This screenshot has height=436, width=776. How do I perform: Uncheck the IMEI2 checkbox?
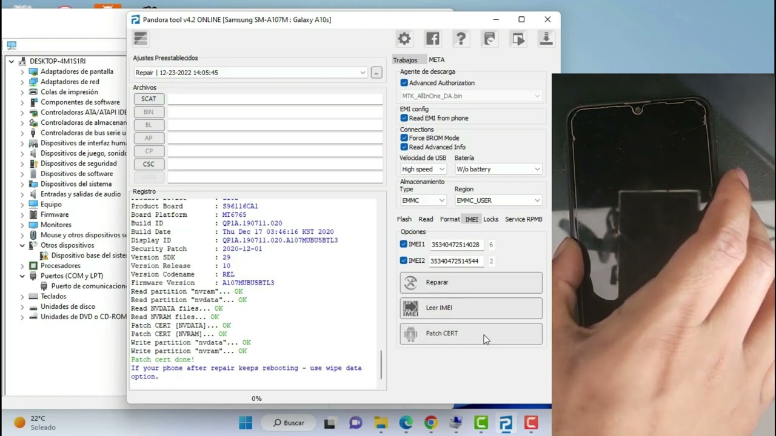404,261
